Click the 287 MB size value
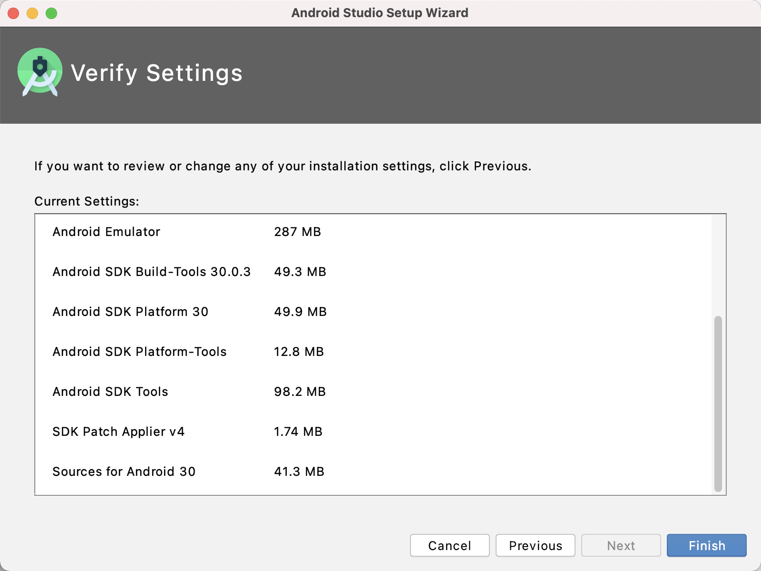The height and width of the screenshot is (571, 761). pos(297,232)
